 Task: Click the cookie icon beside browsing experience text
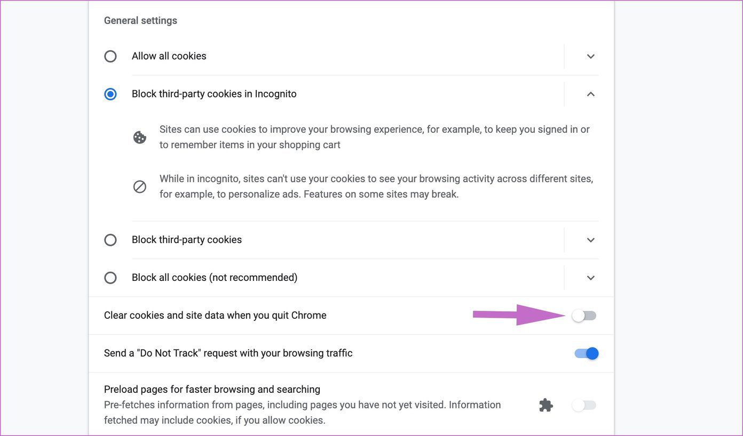click(140, 138)
